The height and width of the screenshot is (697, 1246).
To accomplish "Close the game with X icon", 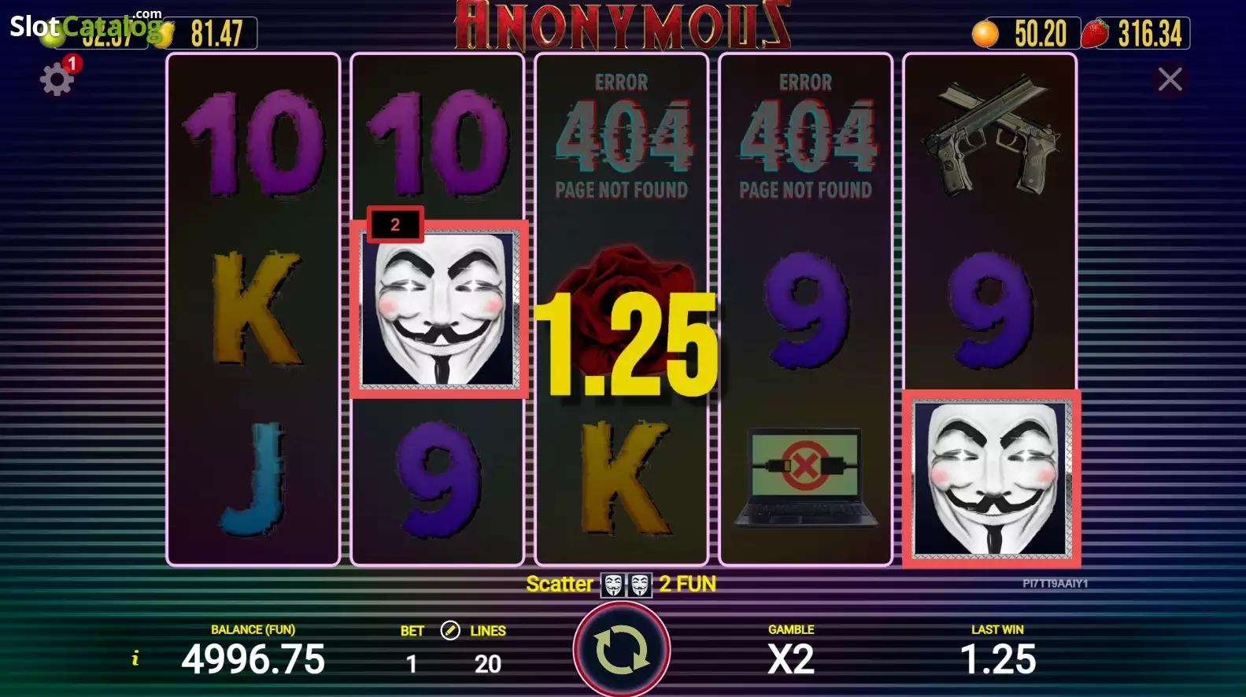I will [1170, 79].
